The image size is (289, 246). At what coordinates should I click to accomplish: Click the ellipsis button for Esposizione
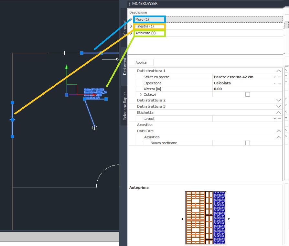280,83
